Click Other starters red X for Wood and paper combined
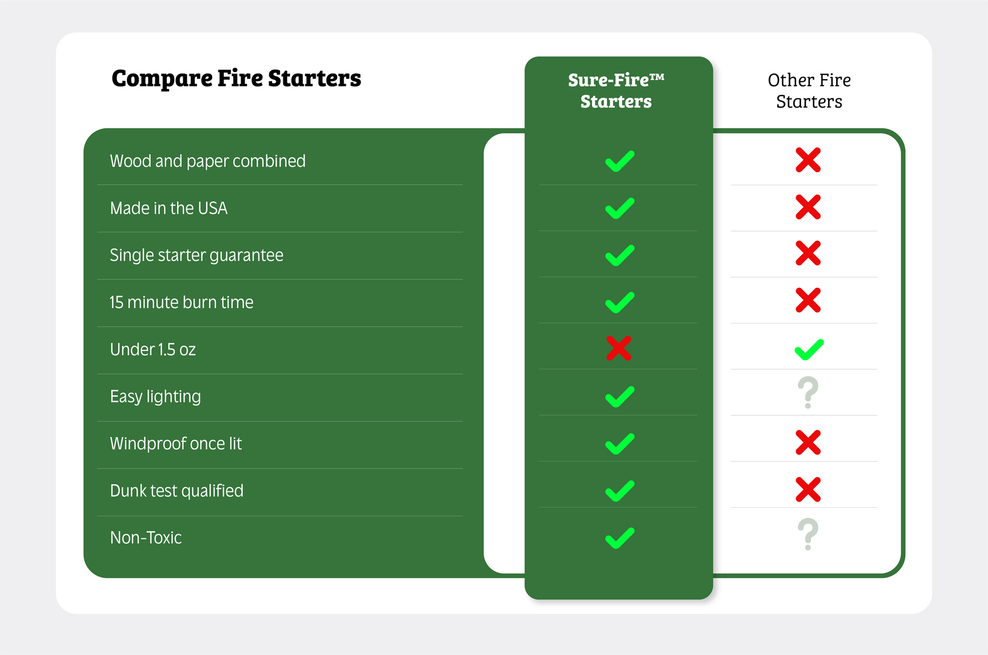This screenshot has width=988, height=655. [x=808, y=160]
